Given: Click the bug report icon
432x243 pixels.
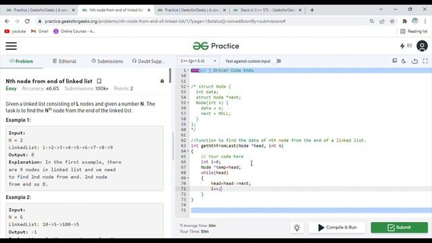Looking at the screenshot, I should click(x=162, y=81).
